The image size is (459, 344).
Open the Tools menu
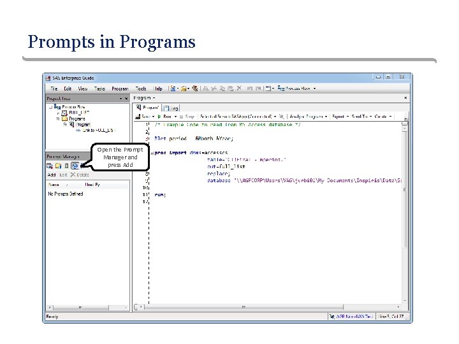pos(141,89)
